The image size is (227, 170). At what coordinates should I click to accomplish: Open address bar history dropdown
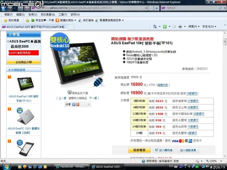coord(146,8)
